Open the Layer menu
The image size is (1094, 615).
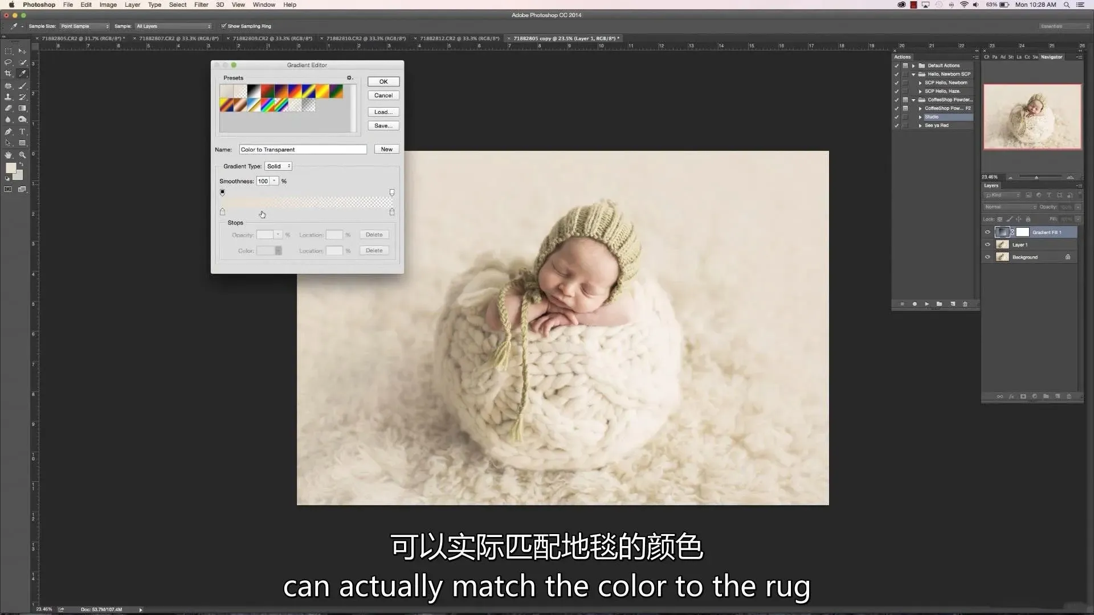point(132,5)
